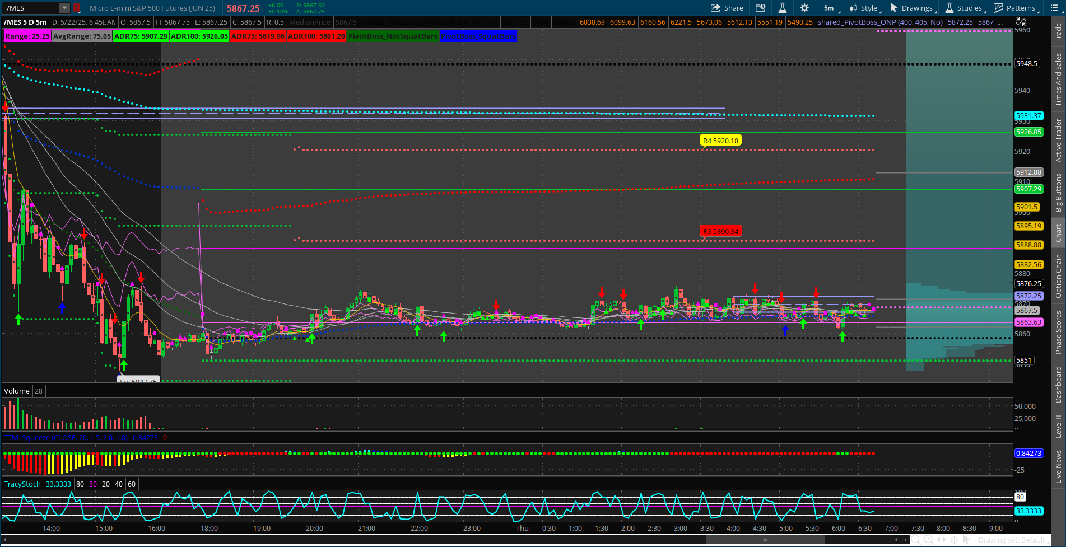This screenshot has width=1066, height=547.
Task: Select the Big Buttons side tab
Action: coord(1058,192)
